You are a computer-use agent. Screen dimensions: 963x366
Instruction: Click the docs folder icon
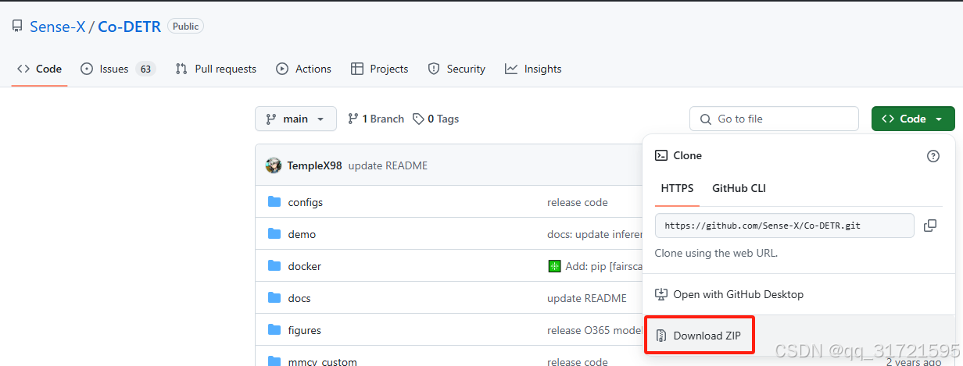point(274,298)
